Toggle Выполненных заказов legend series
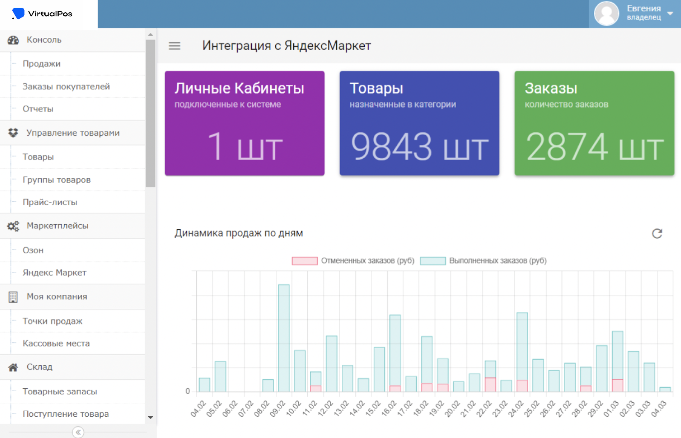The image size is (681, 438). click(433, 261)
